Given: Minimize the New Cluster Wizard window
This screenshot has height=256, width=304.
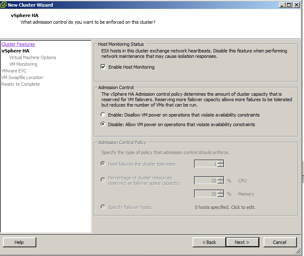Looking at the screenshot, I should click(x=282, y=5).
